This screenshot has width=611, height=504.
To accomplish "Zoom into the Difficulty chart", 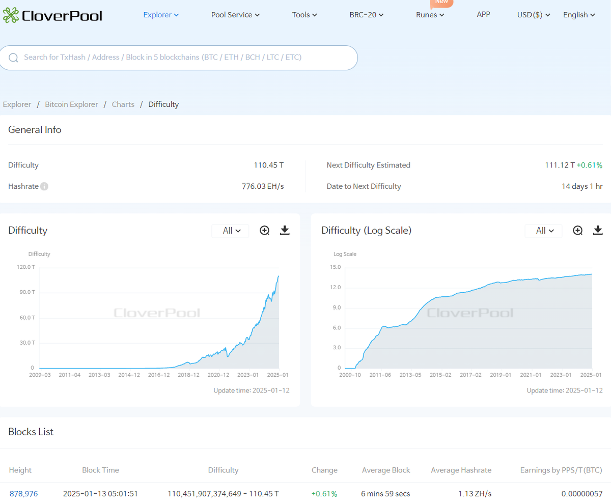I will point(264,231).
